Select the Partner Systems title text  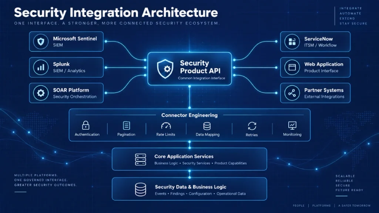(324, 90)
